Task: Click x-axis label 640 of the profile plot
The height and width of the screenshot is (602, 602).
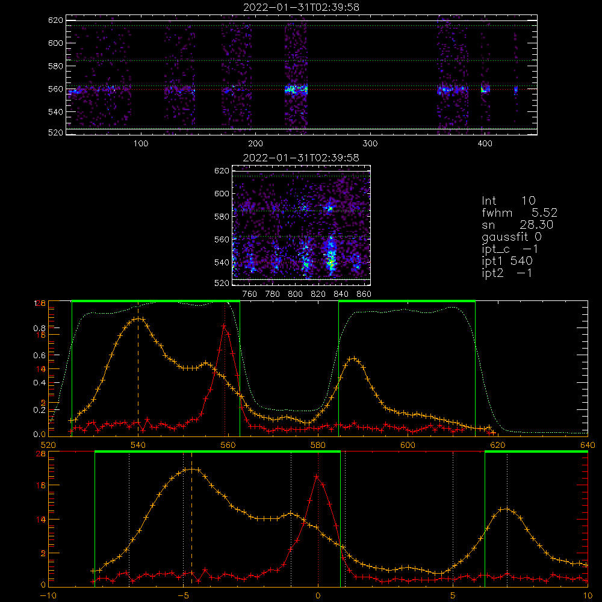Action: click(x=588, y=445)
